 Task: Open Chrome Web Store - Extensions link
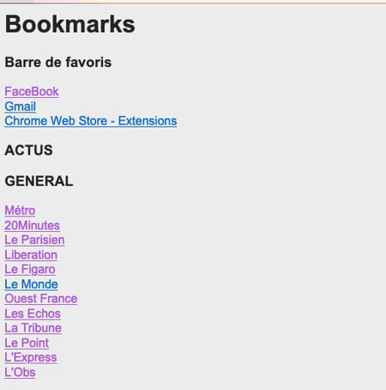tap(91, 121)
